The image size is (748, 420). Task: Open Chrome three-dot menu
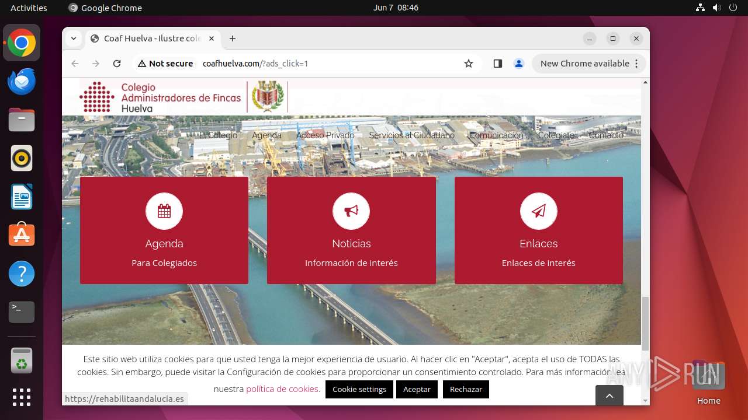(636, 64)
